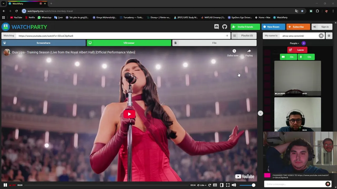Click the browser profile avatar icon

pyautogui.click(x=326, y=11)
